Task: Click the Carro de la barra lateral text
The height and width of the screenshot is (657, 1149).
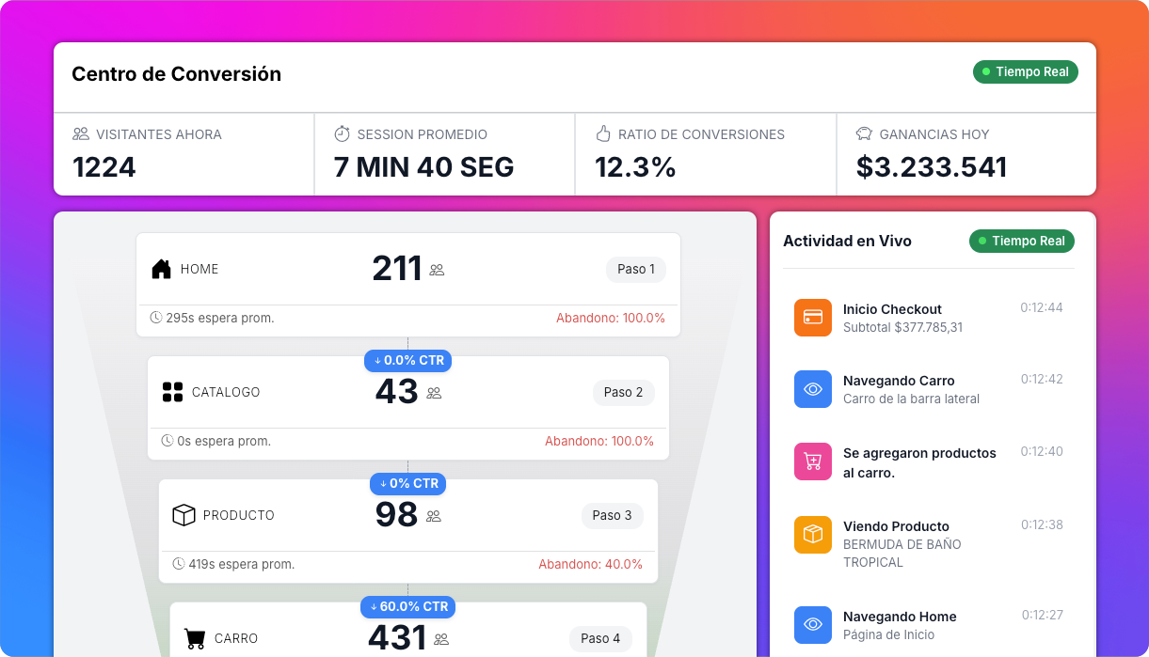Action: point(911,399)
